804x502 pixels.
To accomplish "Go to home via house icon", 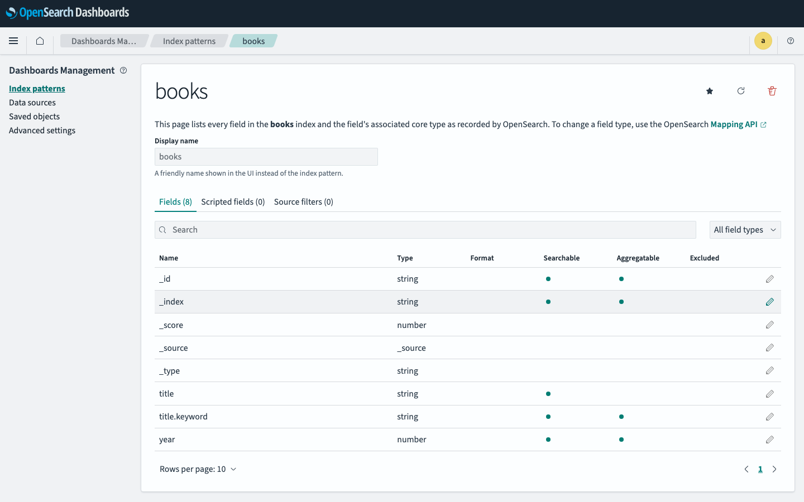I will coord(40,41).
